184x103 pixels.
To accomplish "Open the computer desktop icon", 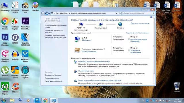I will (x=5, y=5).
